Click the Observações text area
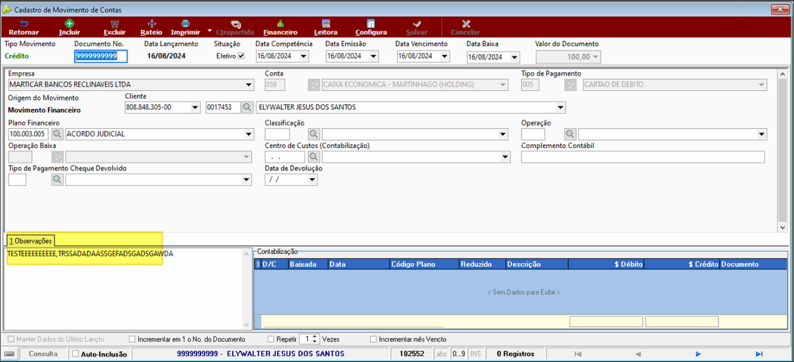The image size is (794, 362). click(124, 288)
